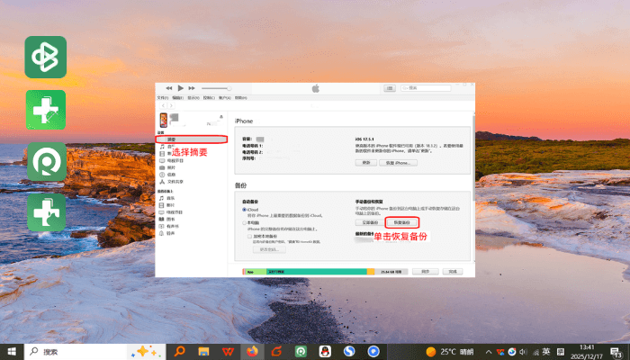Viewport: 630px width, 360px height.
Task: Click the eject icon next to the device
Action: pos(221,117)
